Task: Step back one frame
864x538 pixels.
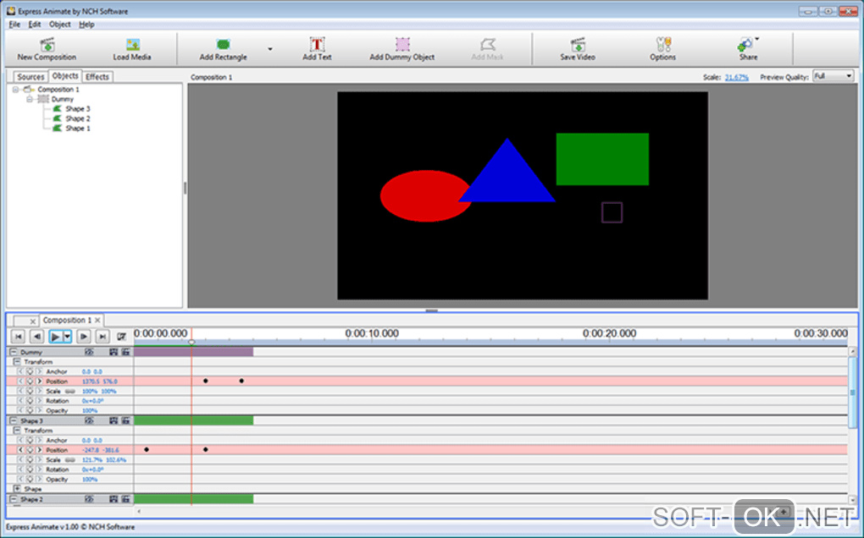Action: pyautogui.click(x=37, y=336)
